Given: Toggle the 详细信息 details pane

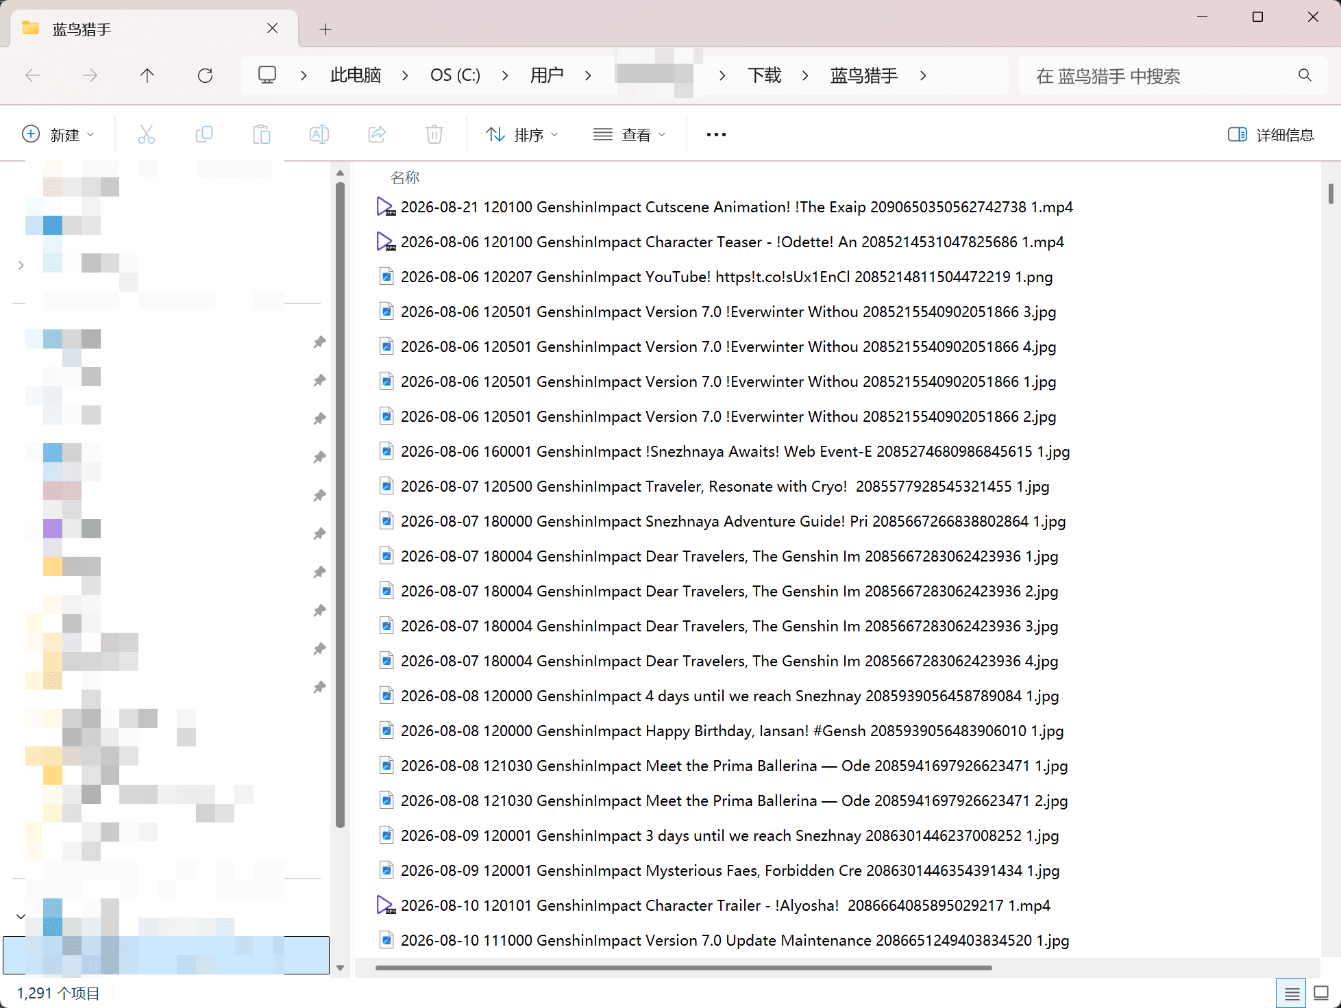Looking at the screenshot, I should [1271, 134].
